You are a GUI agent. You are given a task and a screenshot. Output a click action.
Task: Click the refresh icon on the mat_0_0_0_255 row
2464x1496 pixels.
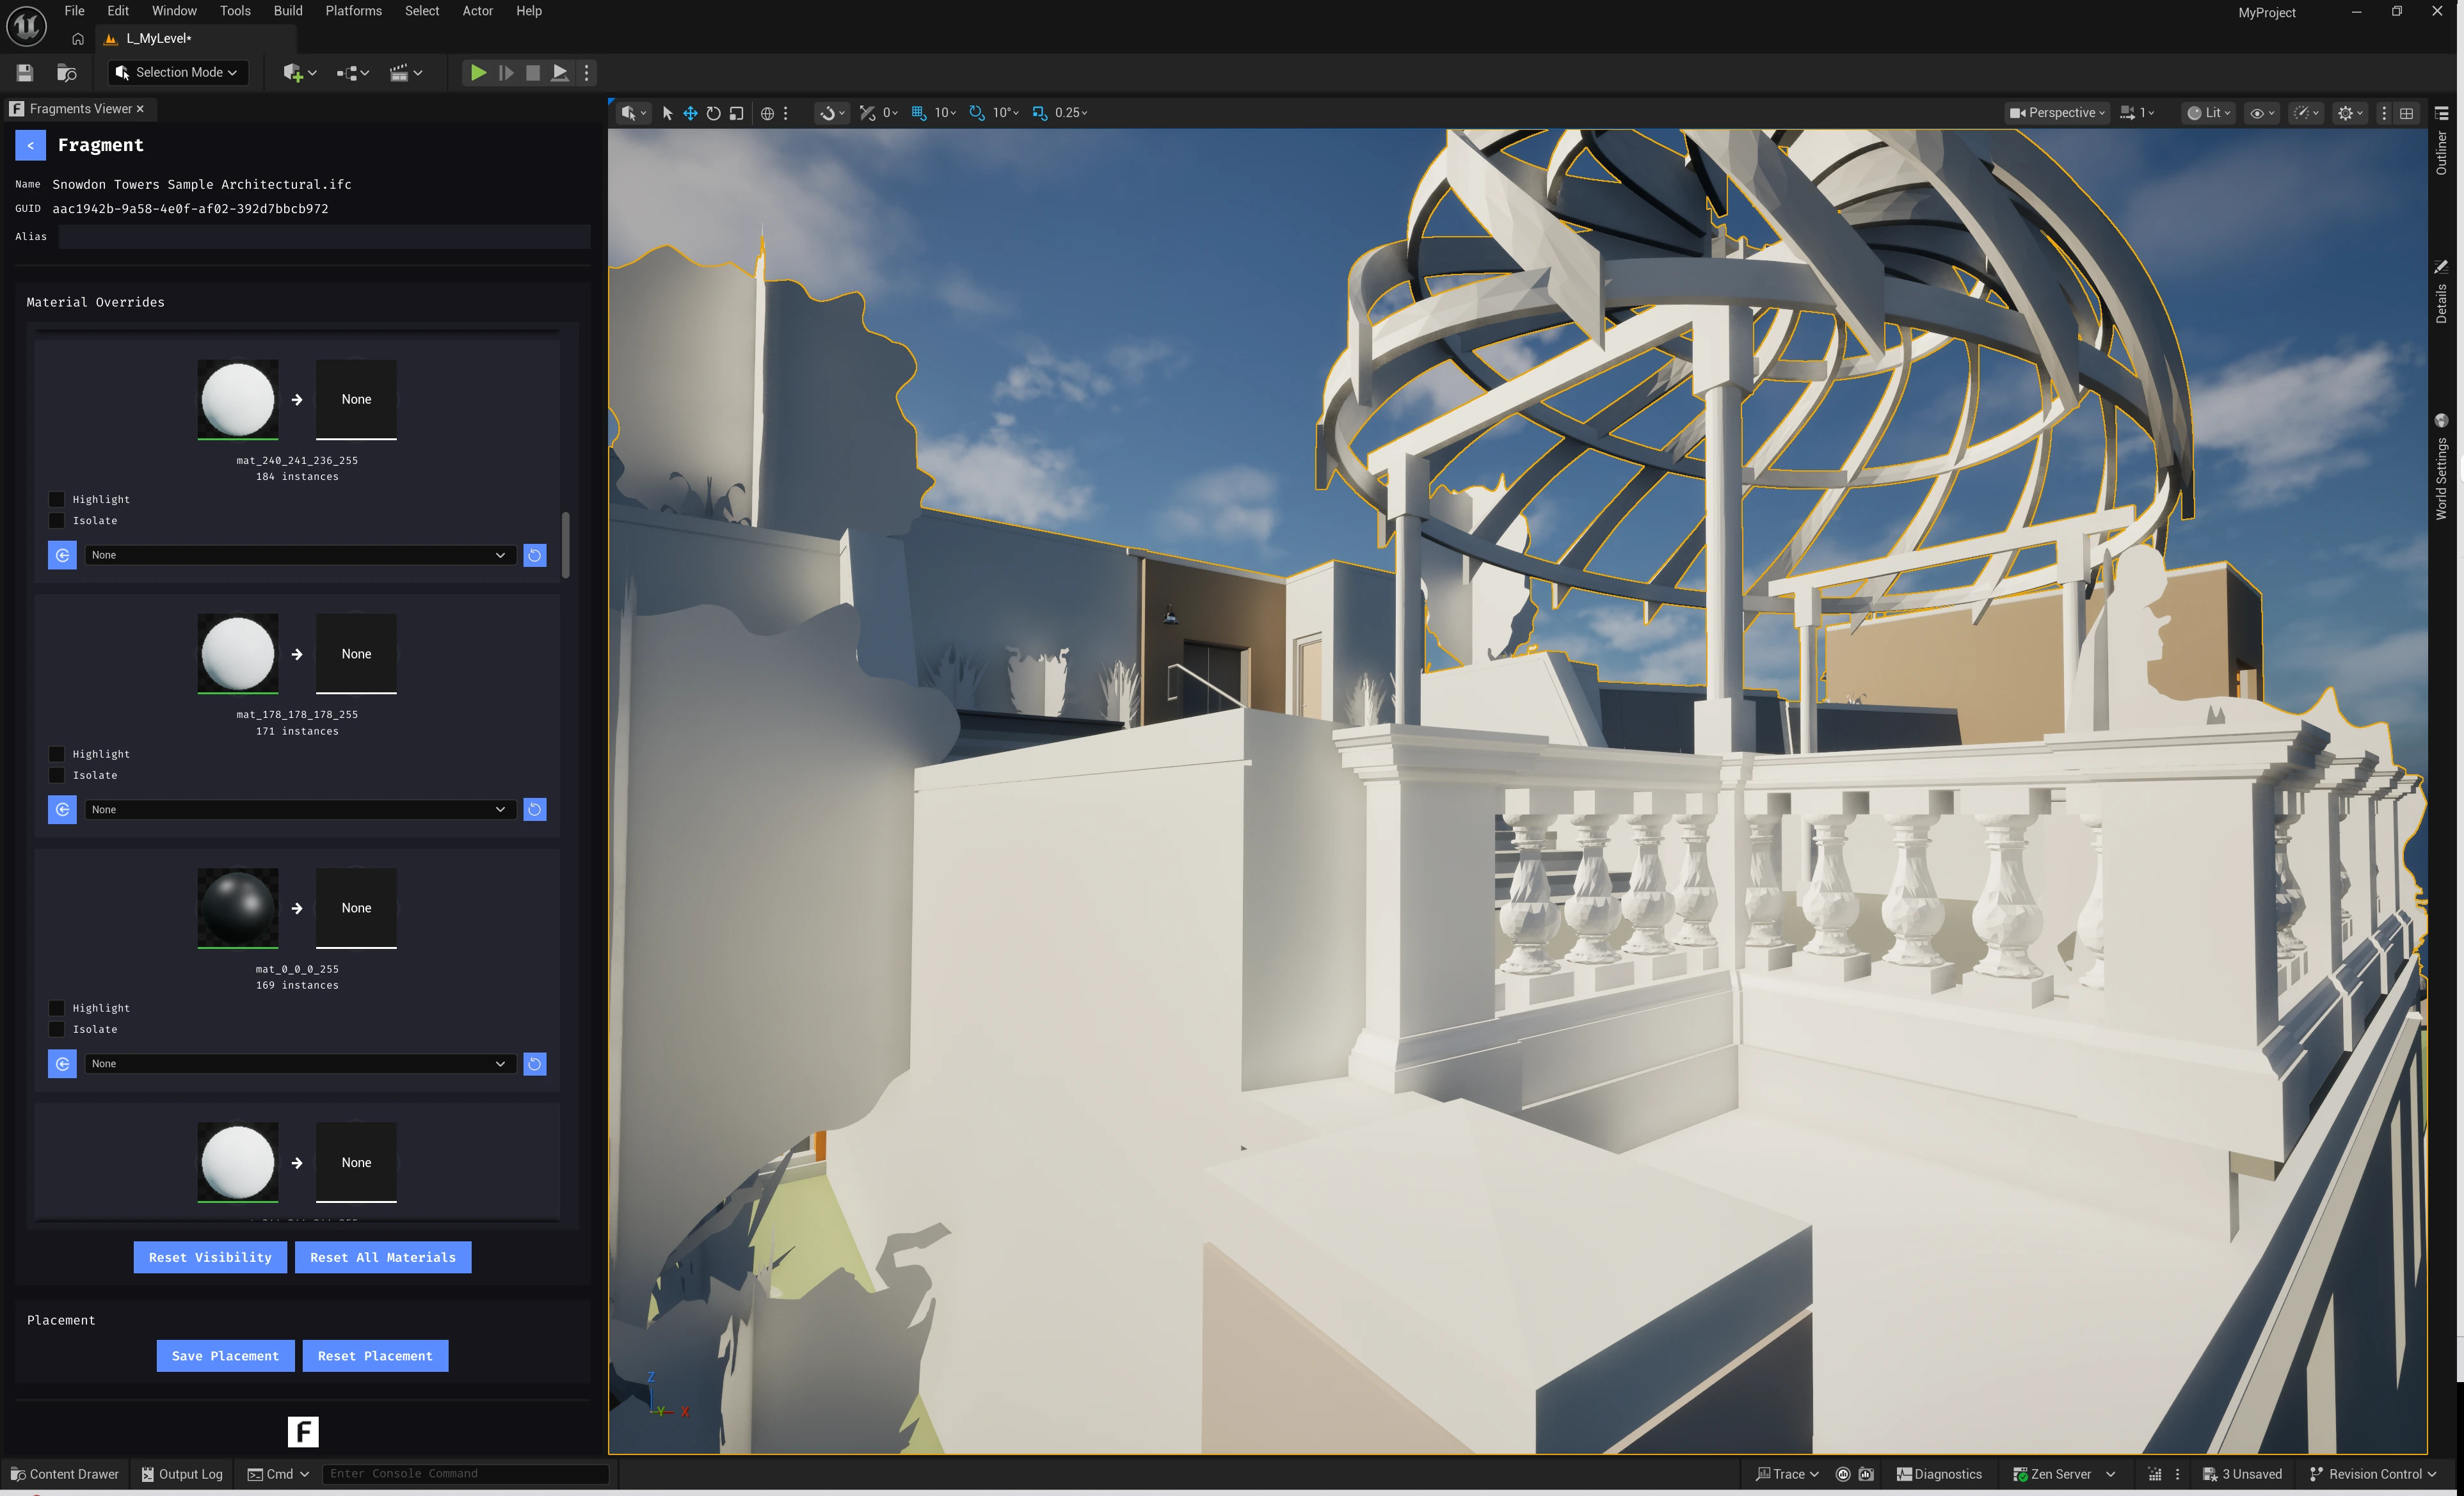pos(535,1064)
